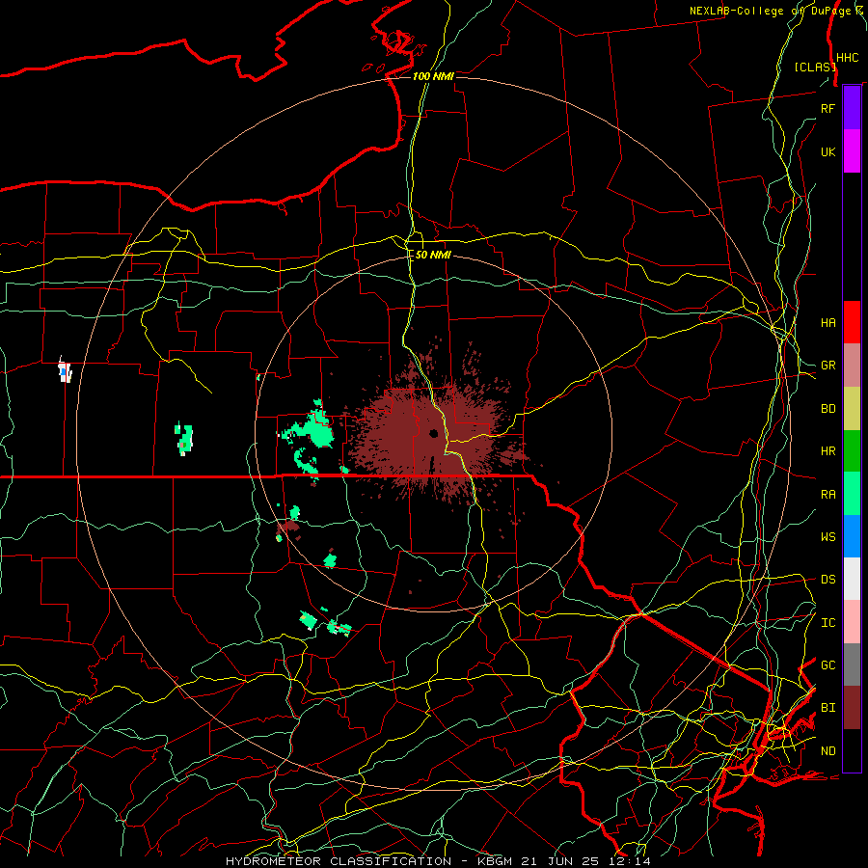
Task: Pick the dark green HR legend color
Action: point(852,450)
